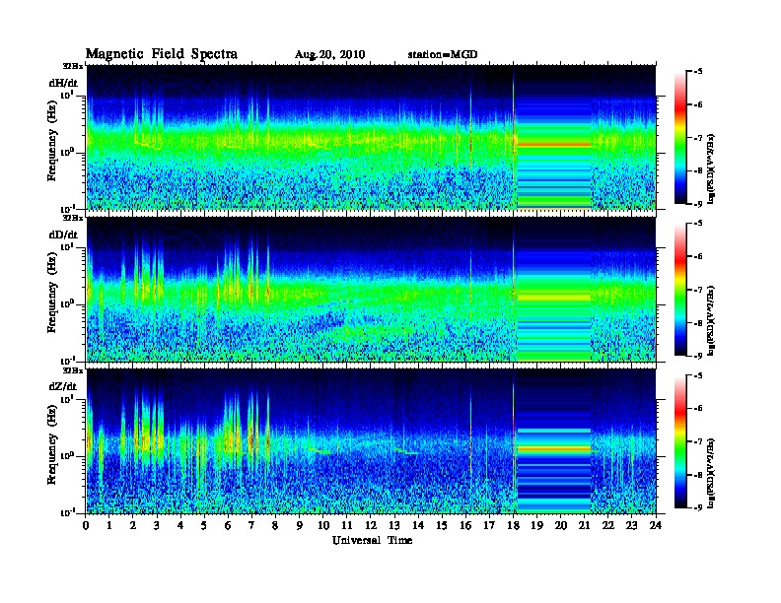Click the hour 15 tick label on the time axis

(442, 525)
